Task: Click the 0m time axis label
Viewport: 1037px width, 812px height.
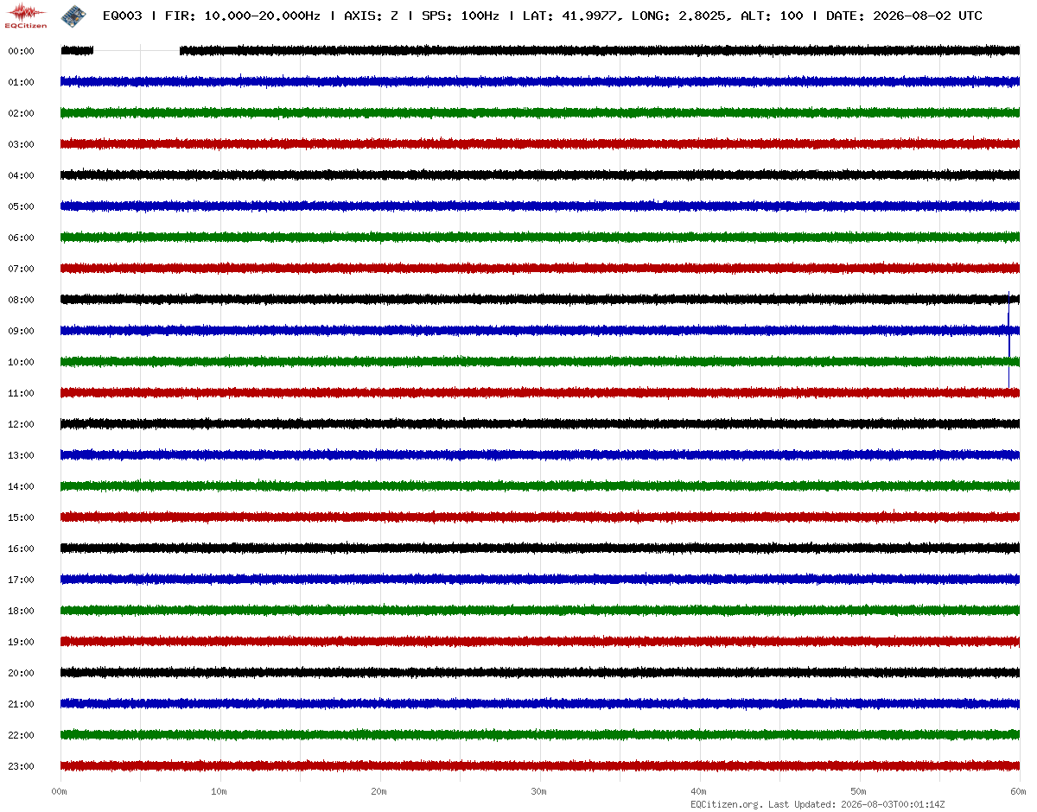Action: tap(60, 791)
